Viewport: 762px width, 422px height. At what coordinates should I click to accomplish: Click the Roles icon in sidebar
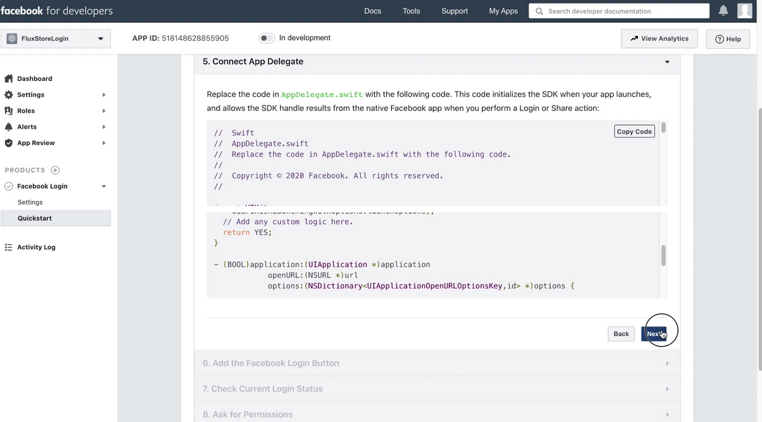click(9, 110)
